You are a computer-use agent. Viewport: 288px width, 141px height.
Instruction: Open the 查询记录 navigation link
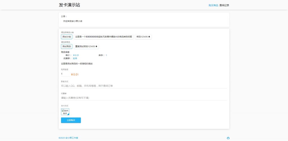(224, 5)
